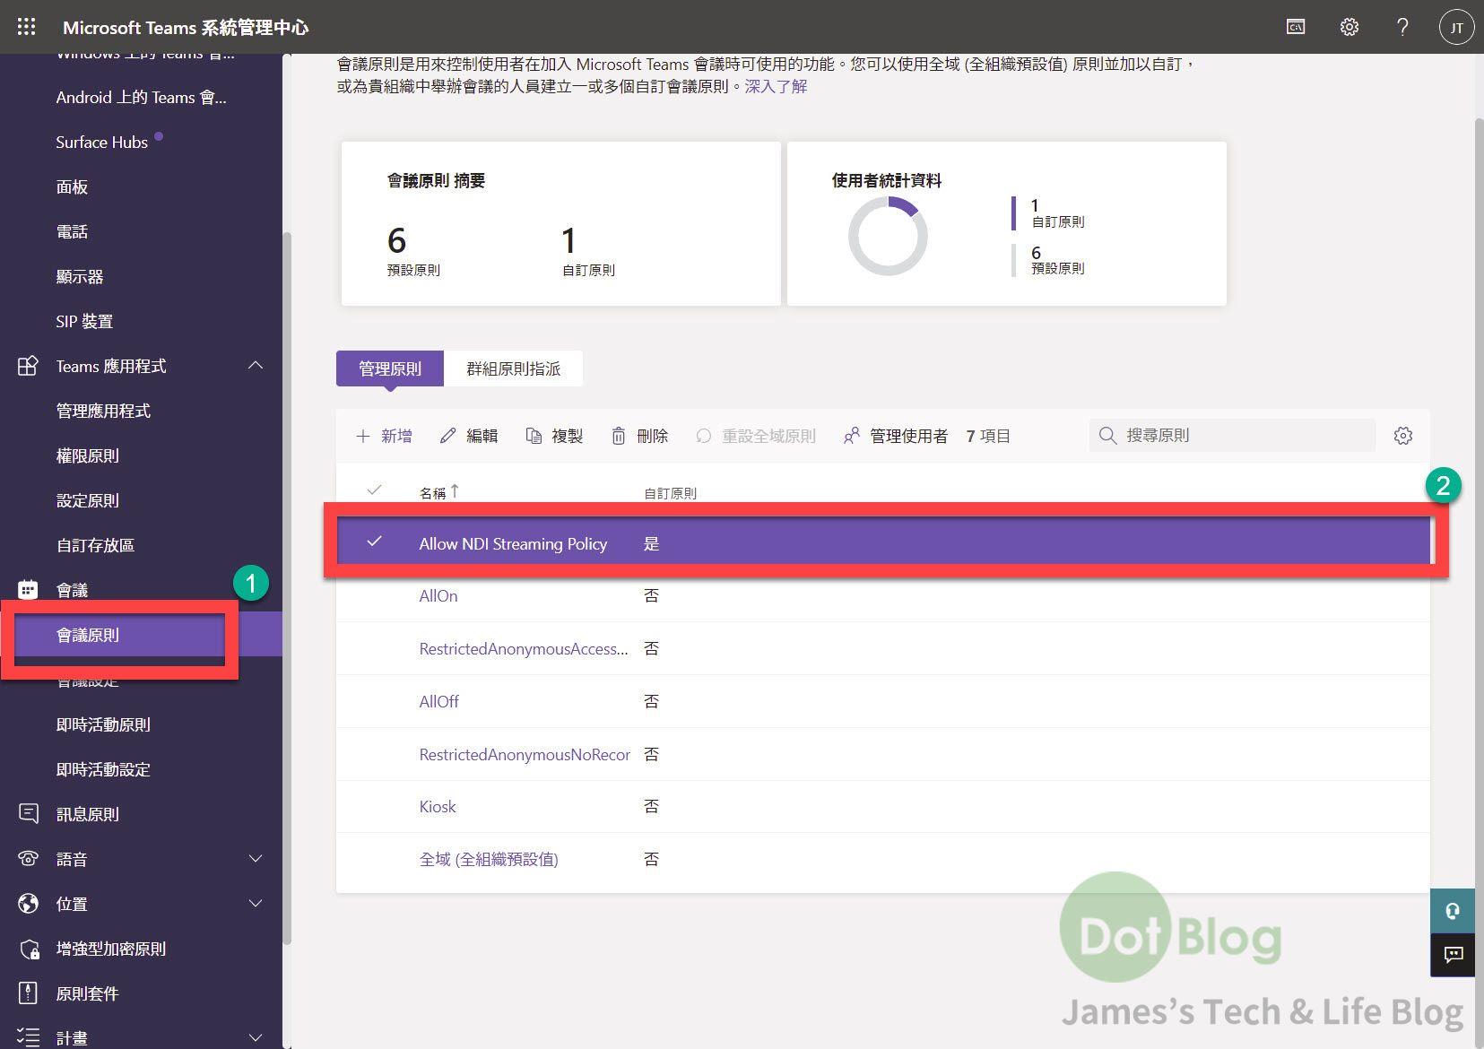The width and height of the screenshot is (1484, 1049).
Task: Uncheck the Allow NDI Streaming Policy row
Action: pyautogui.click(x=375, y=542)
